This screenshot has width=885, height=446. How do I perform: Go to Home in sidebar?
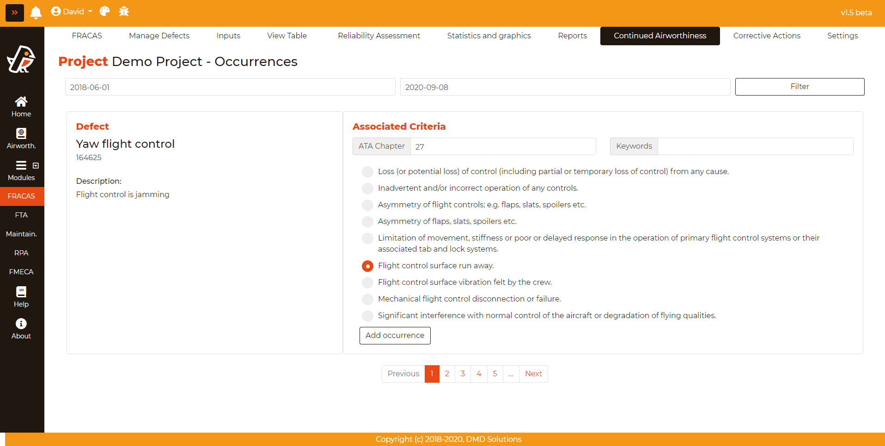[21, 107]
